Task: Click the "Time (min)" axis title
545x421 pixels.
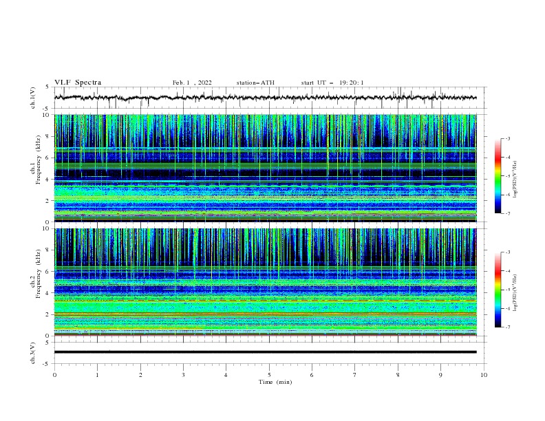Action: [275, 382]
